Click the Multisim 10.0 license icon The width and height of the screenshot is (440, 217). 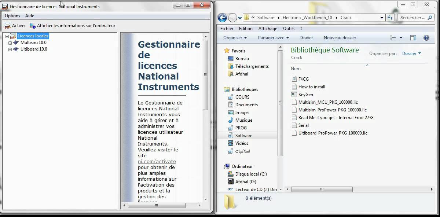pyautogui.click(x=16, y=43)
